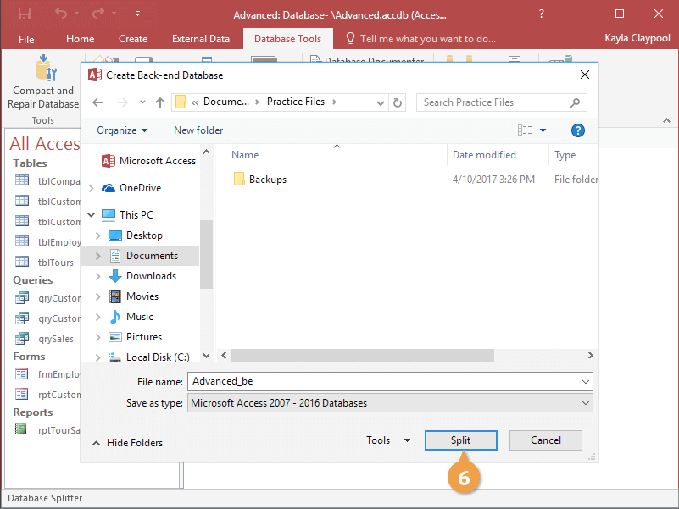The height and width of the screenshot is (509, 679).
Task: Click the Tell me lightbulb search box
Action: point(420,39)
